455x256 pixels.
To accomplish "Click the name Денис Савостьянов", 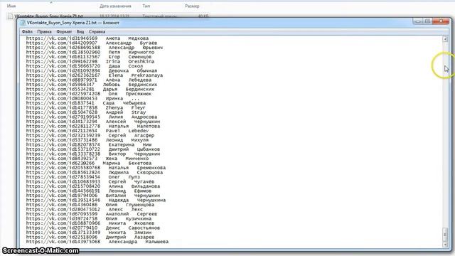I will (x=133, y=228).
